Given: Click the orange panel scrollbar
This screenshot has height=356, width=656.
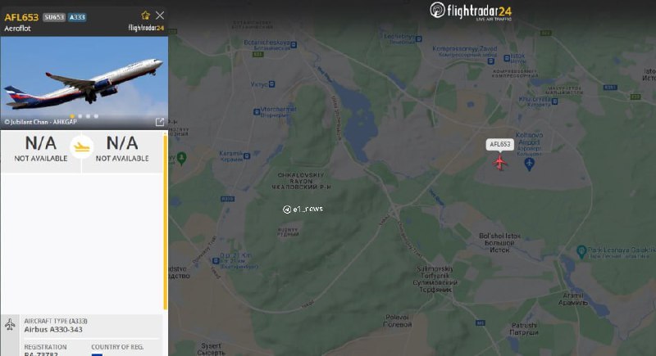Looking at the screenshot, I should pos(166,221).
